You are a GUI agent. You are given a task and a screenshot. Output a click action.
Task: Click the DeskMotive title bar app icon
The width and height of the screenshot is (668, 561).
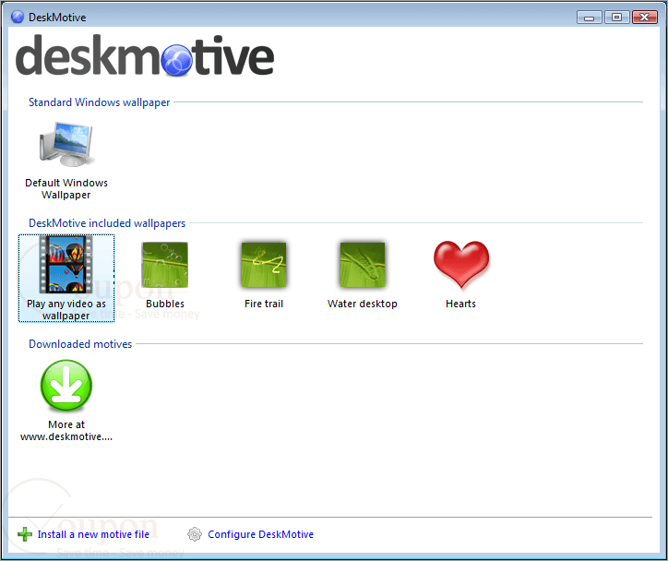[18, 17]
